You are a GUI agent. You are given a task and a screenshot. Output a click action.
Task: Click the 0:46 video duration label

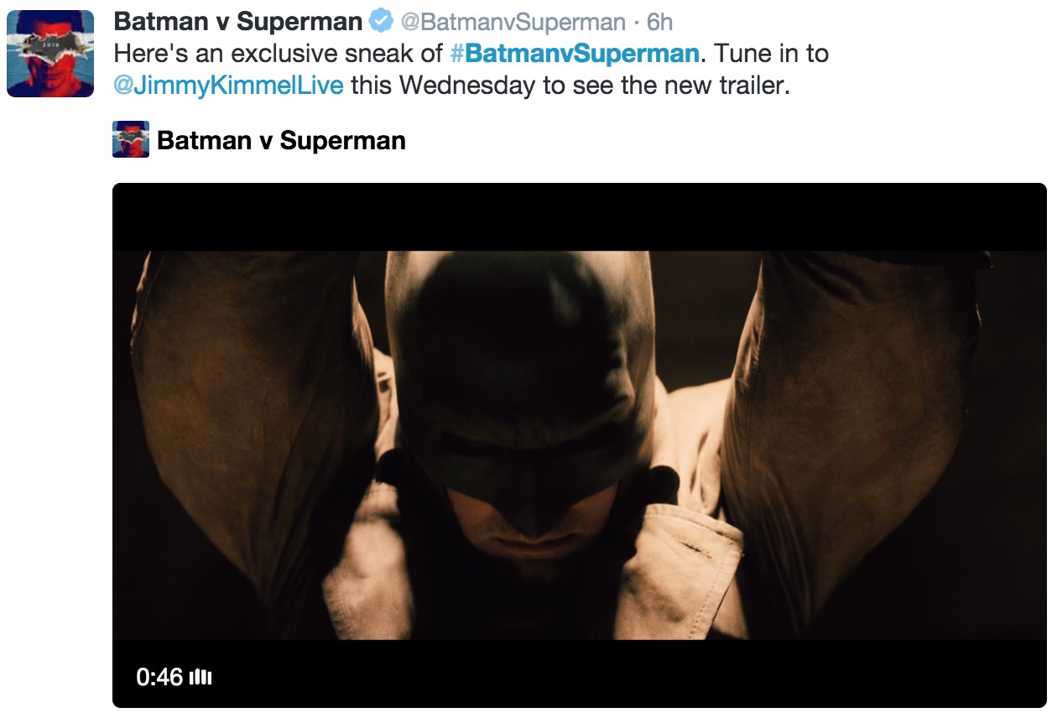[x=159, y=677]
